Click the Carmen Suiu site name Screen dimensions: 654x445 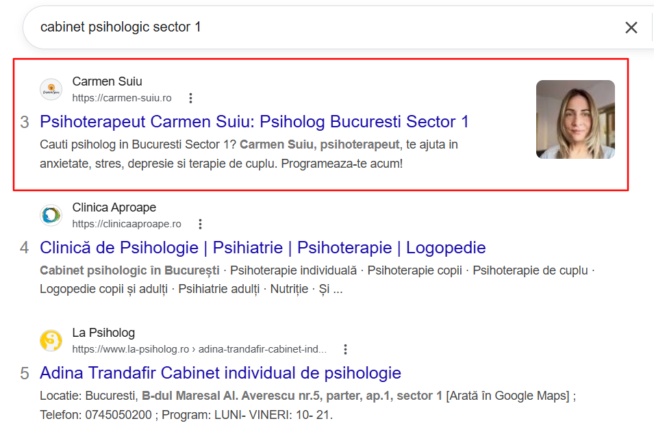[108, 81]
